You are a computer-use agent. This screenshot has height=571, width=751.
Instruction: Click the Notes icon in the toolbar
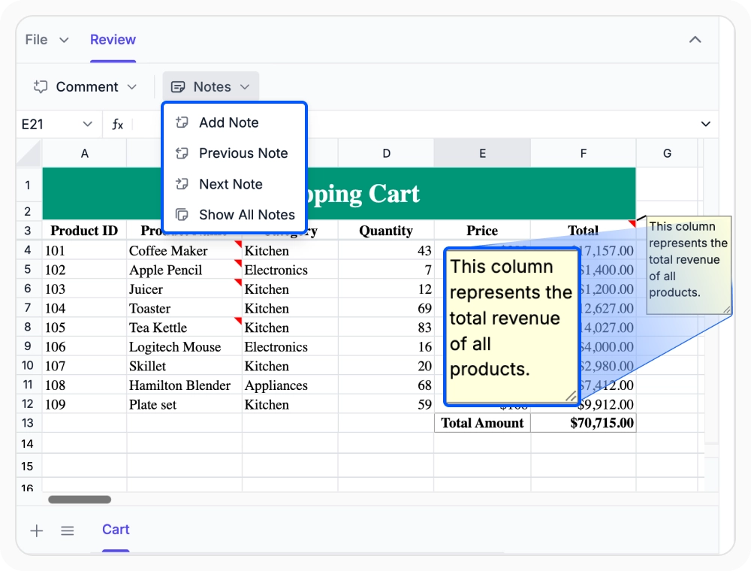click(x=178, y=86)
